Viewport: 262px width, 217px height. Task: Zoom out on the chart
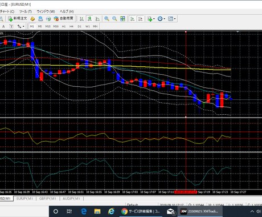click(x=114, y=19)
